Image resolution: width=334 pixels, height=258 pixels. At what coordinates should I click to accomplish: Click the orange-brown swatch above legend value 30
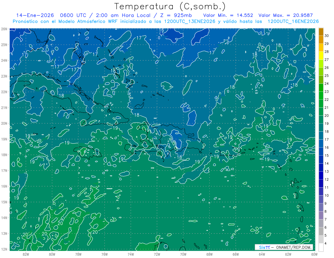(321, 32)
